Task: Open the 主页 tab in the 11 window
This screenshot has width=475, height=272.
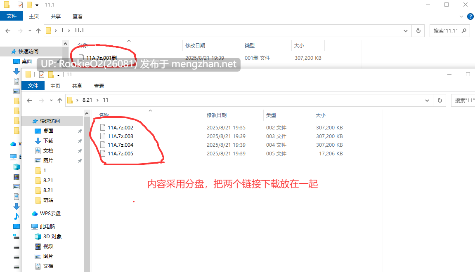Action: (x=55, y=86)
